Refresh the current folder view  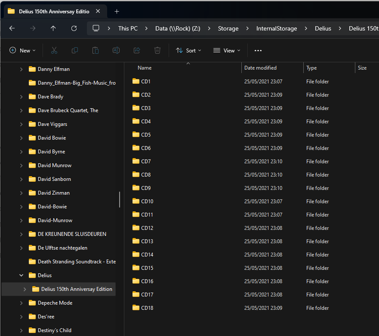74,28
